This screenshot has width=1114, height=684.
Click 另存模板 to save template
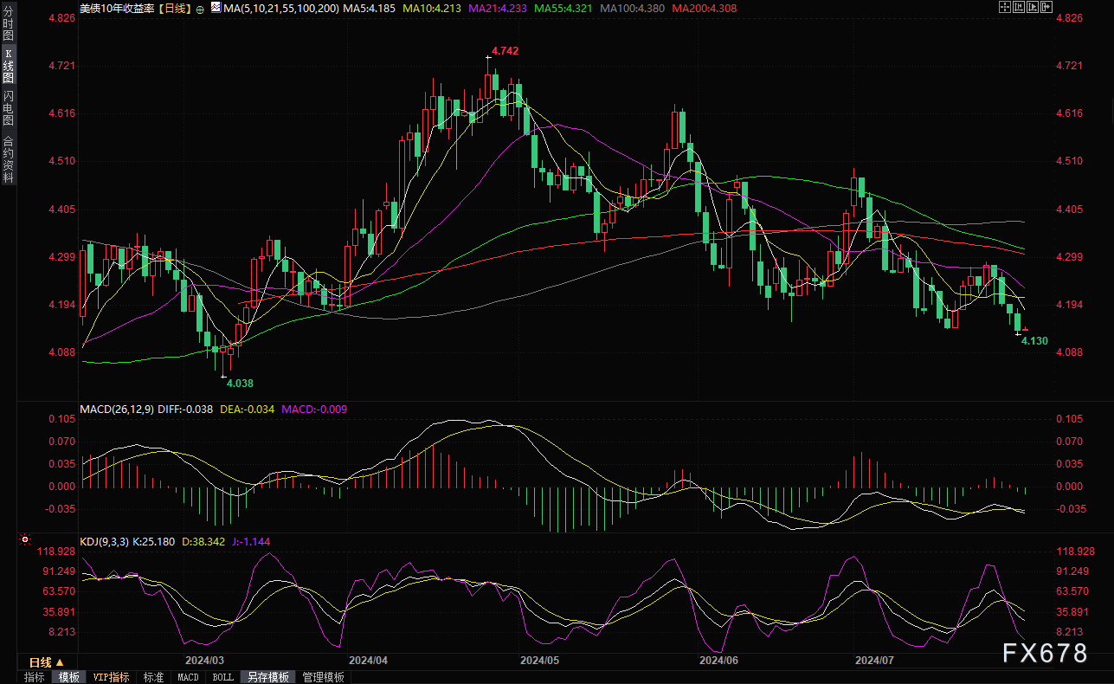(267, 677)
